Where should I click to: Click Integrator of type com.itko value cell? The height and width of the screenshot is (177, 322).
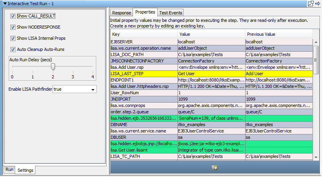pyautogui.click(x=211, y=150)
